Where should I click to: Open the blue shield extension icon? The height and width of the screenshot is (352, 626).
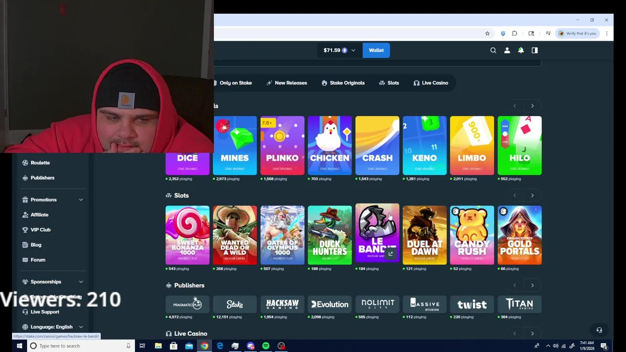click(x=503, y=33)
